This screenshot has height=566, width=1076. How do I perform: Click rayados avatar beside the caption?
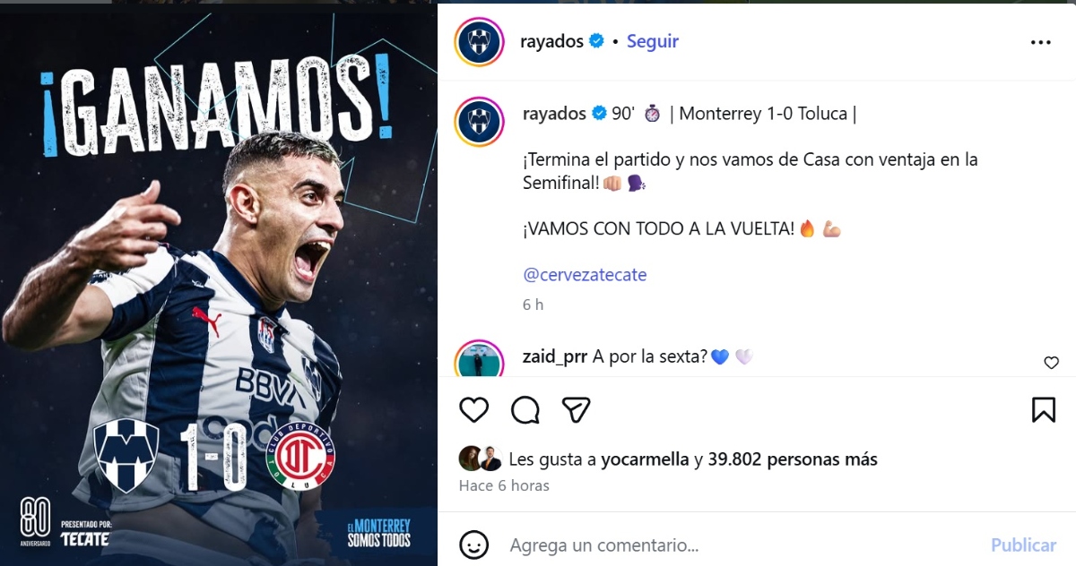480,123
